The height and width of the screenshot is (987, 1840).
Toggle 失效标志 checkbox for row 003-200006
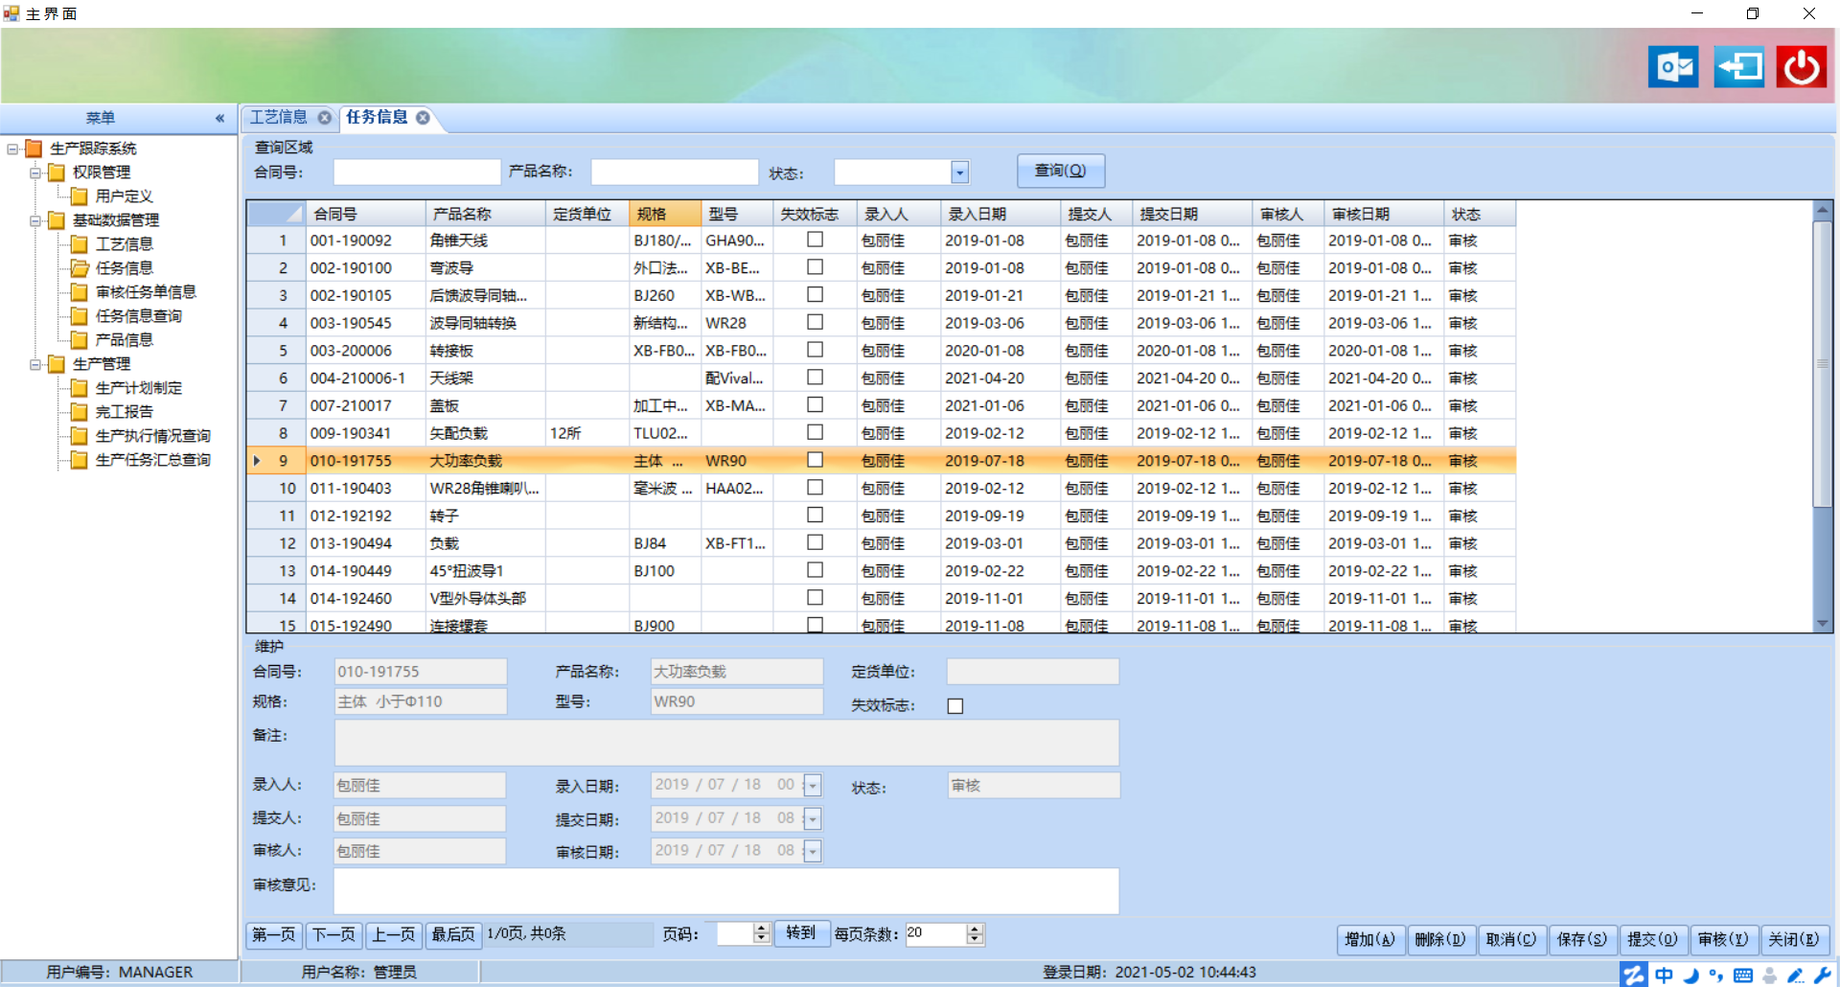(816, 350)
